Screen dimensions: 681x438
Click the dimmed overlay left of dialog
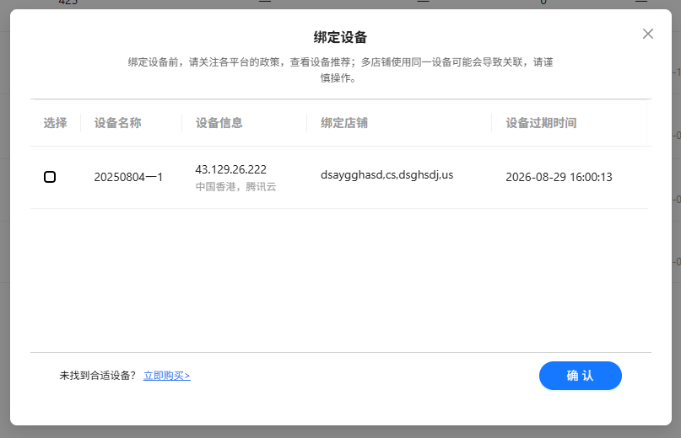4,219
